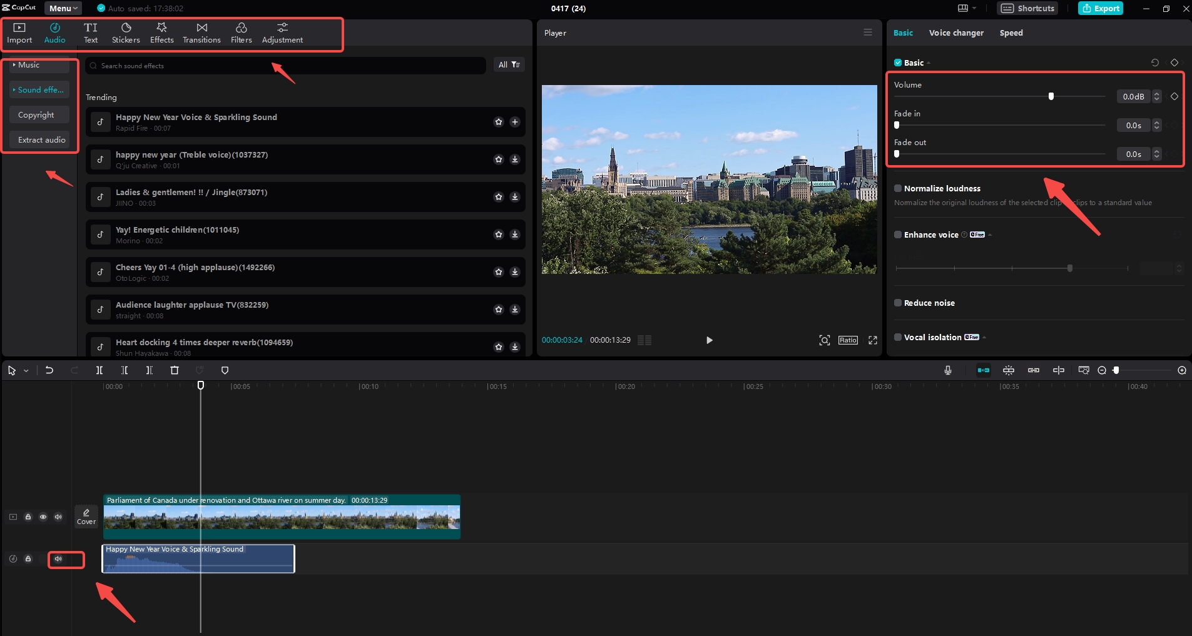This screenshot has width=1192, height=636.
Task: Mute the audio track with the speaker toggle
Action: [x=59, y=559]
